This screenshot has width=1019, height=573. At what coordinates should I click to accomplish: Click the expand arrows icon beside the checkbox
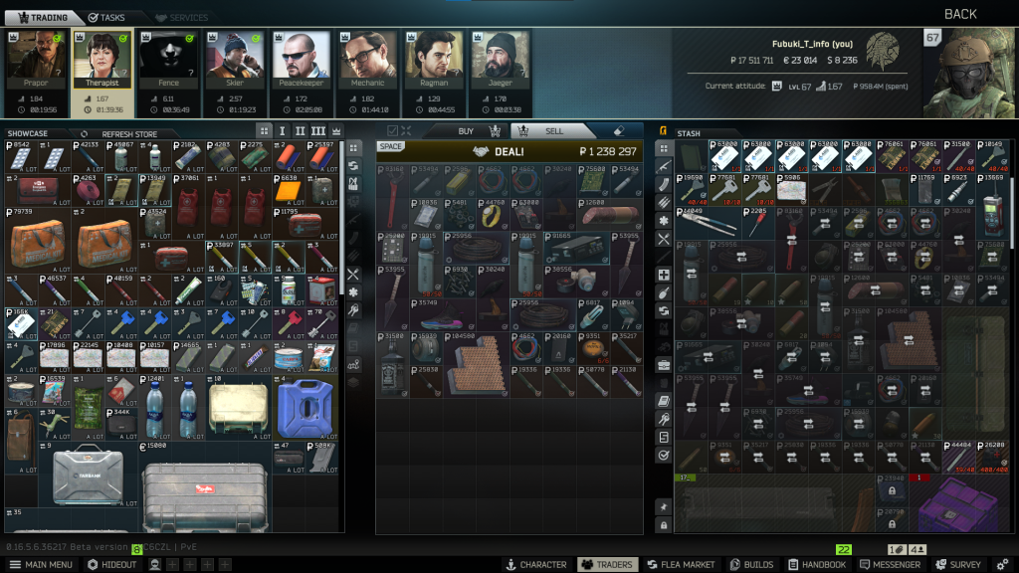click(x=406, y=131)
